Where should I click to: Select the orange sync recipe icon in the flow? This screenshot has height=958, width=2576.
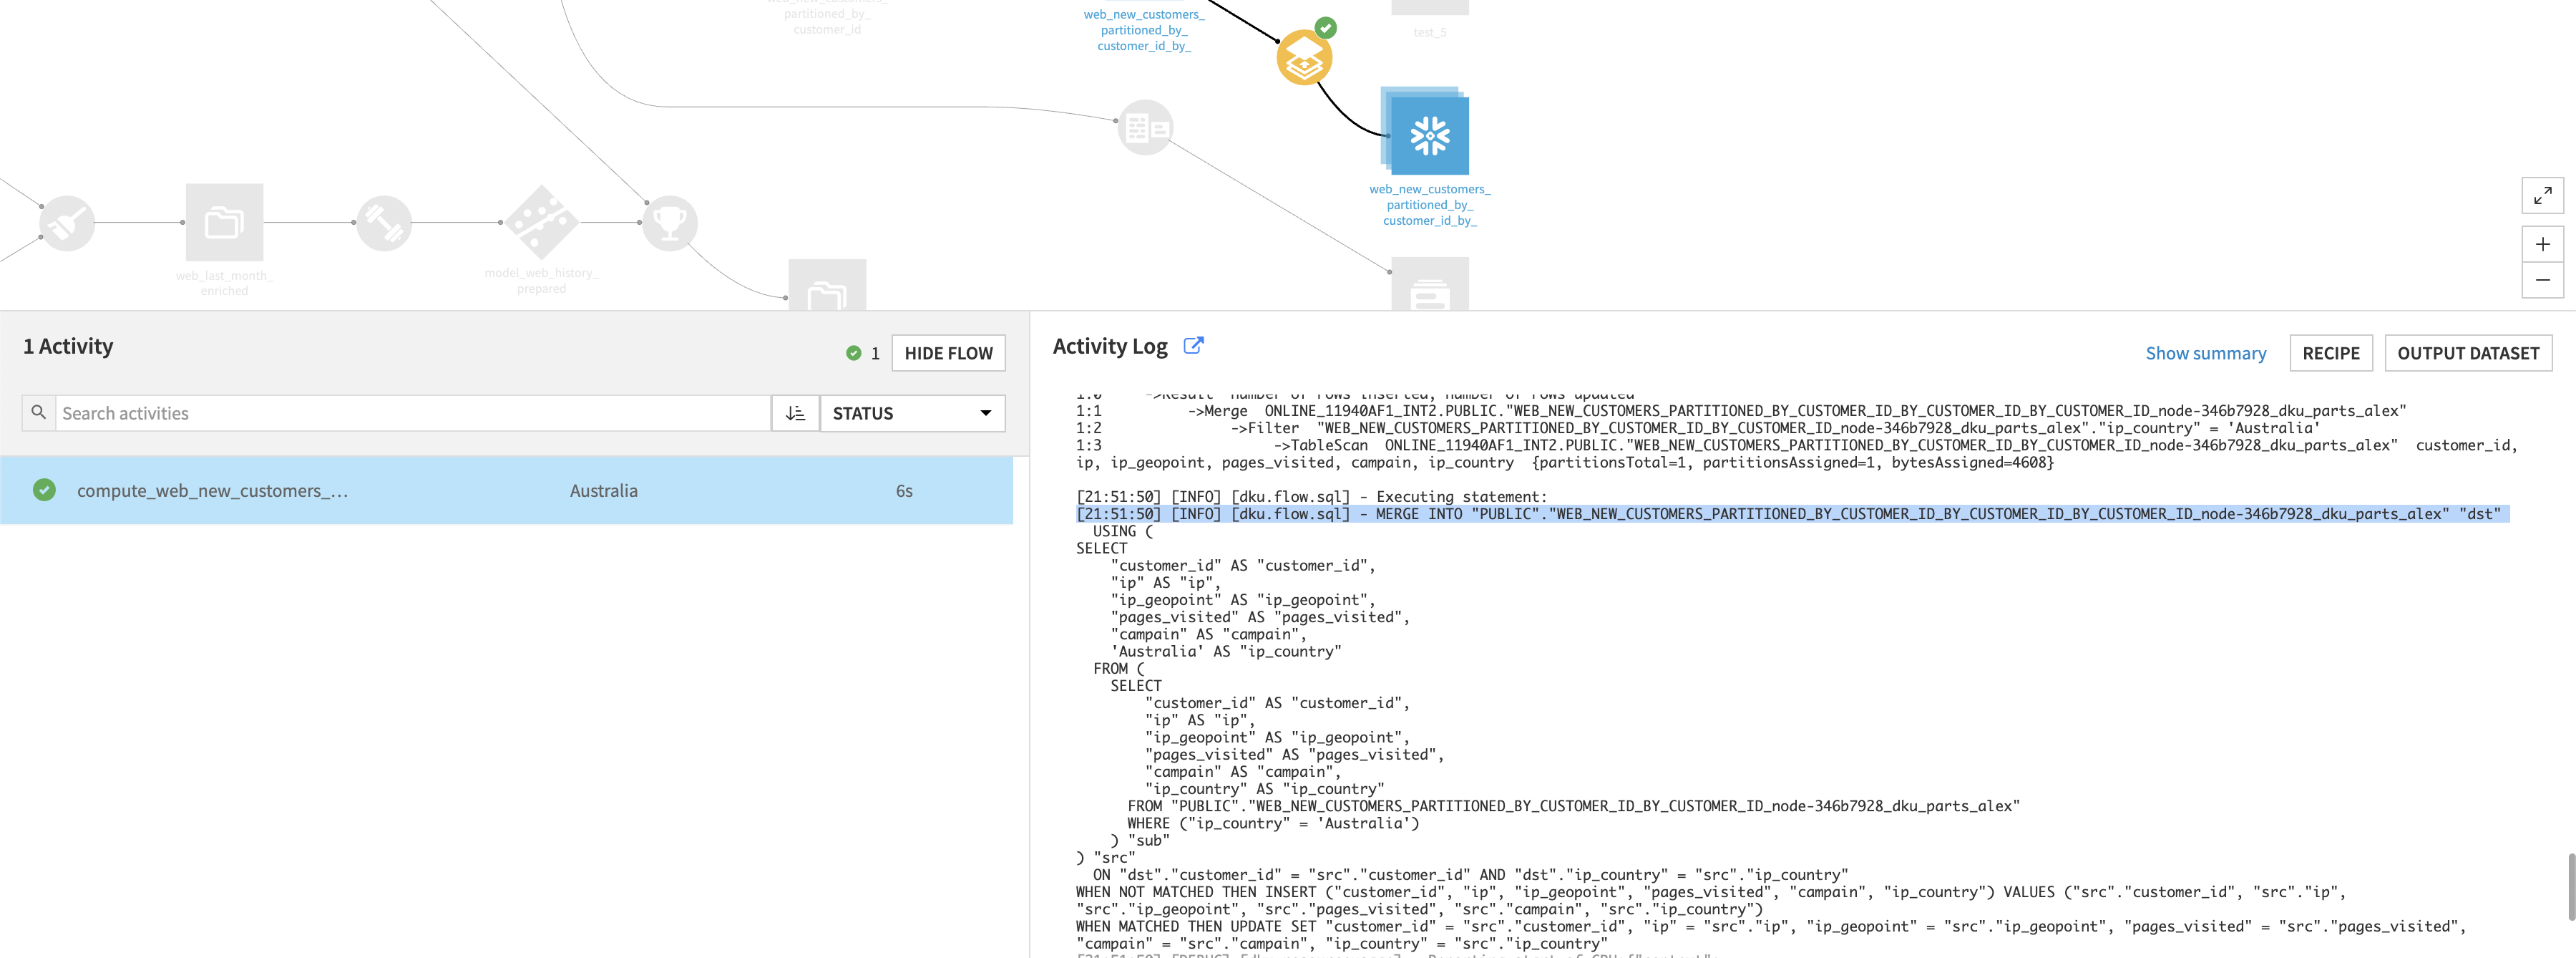click(x=1304, y=57)
